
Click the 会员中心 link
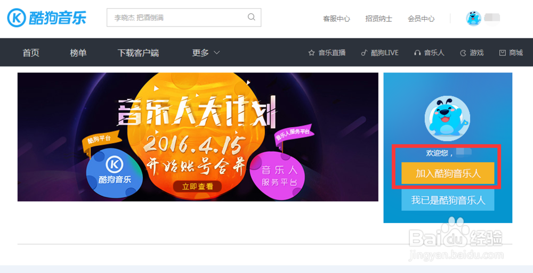[421, 19]
